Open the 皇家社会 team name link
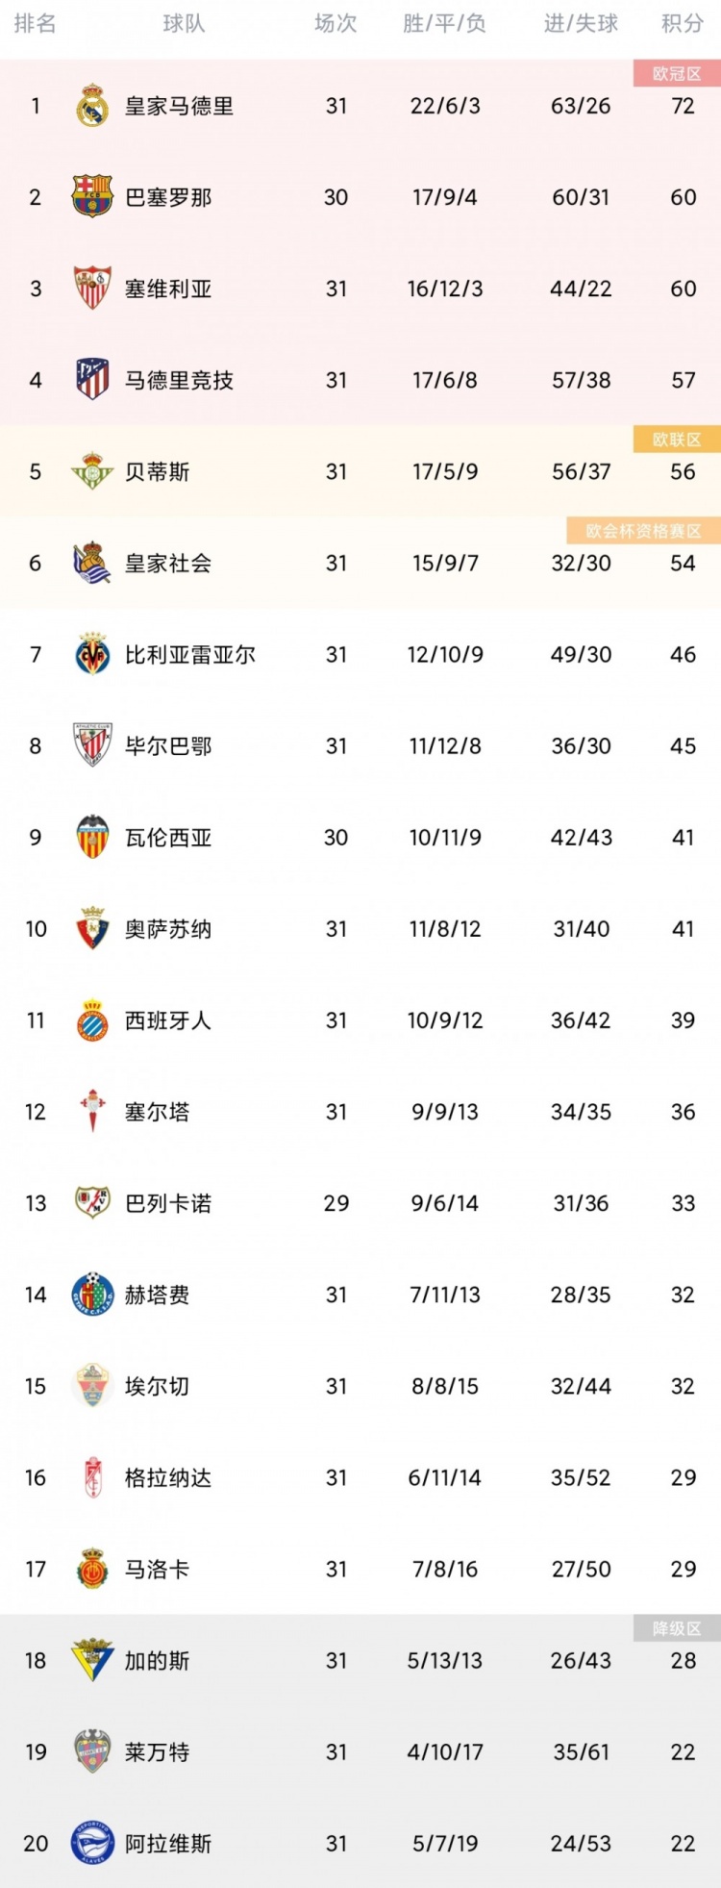The width and height of the screenshot is (721, 1888). click(x=168, y=564)
